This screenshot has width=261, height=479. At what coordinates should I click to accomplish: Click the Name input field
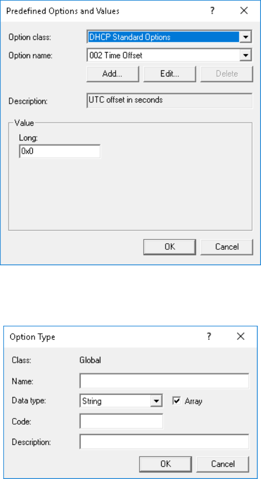point(164,381)
